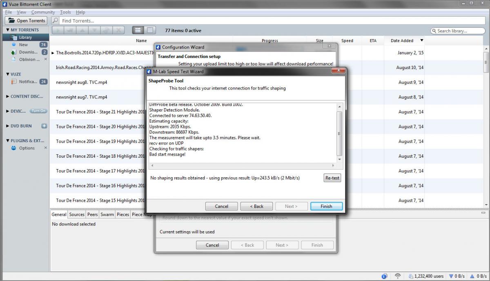Click the 1,232,400 users status indicator
The image size is (490, 281).
pyautogui.click(x=426, y=276)
